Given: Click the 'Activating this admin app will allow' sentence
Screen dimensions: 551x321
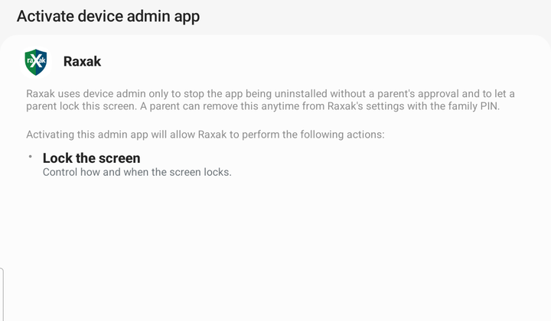Looking at the screenshot, I should [x=205, y=135].
